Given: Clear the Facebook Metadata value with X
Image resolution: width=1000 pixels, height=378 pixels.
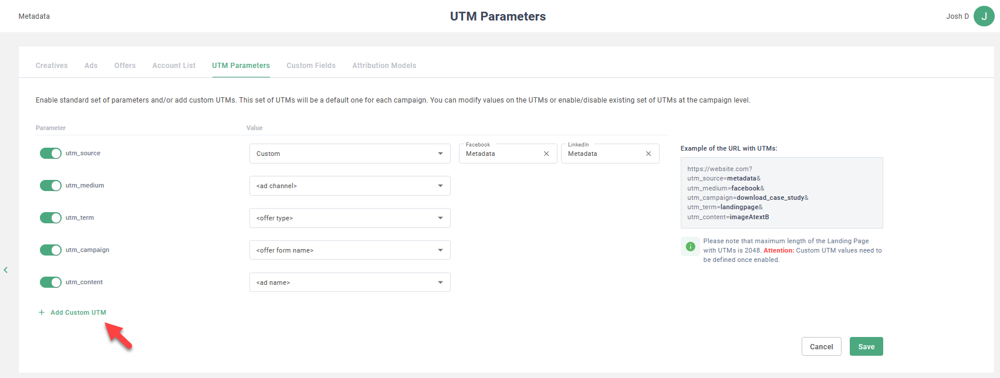Looking at the screenshot, I should pyautogui.click(x=546, y=154).
